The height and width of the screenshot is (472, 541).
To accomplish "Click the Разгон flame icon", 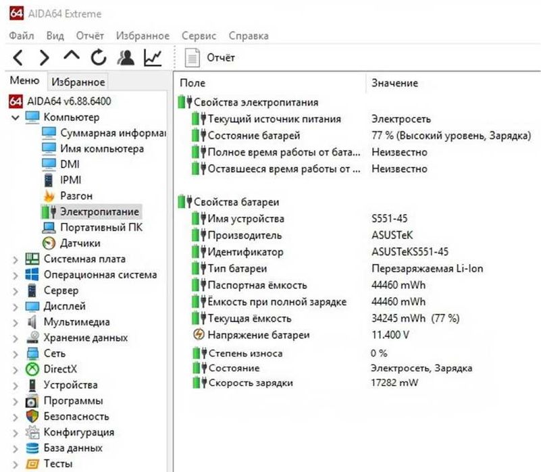I will click(49, 196).
